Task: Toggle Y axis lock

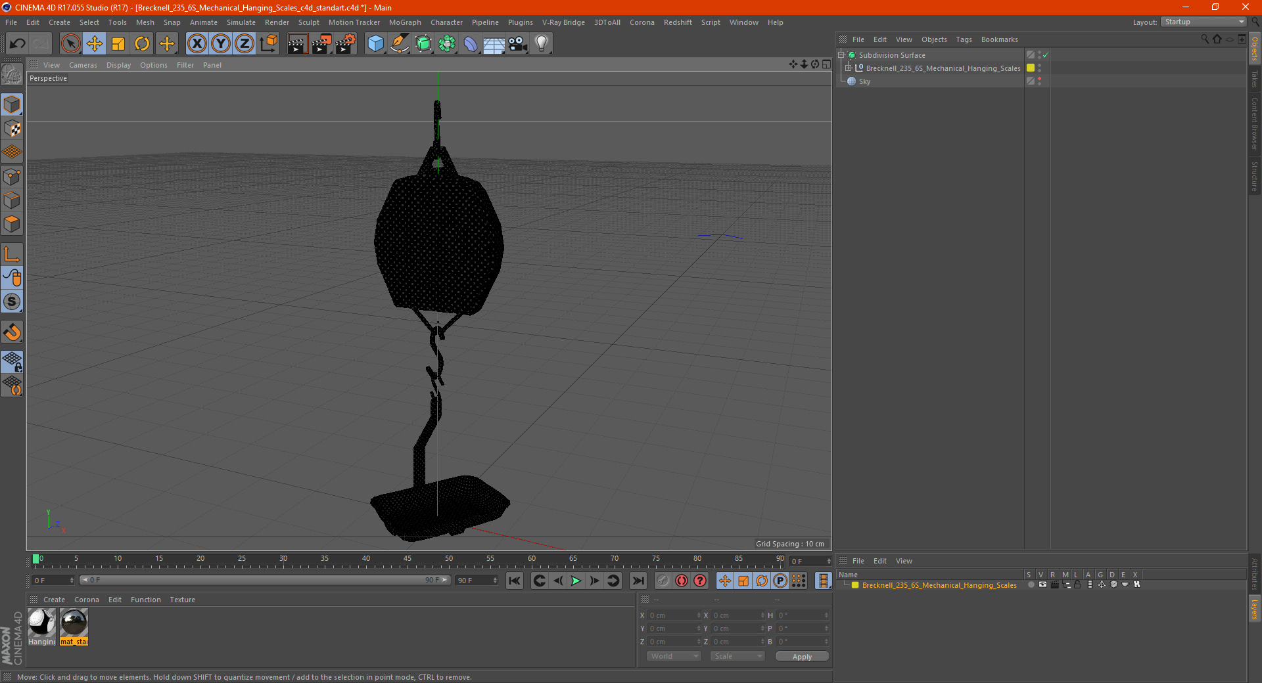Action: tap(221, 44)
